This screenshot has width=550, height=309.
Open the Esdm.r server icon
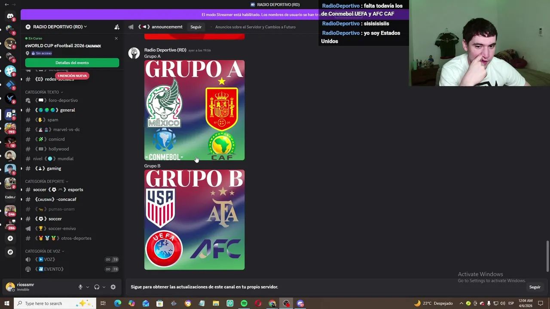10,197
